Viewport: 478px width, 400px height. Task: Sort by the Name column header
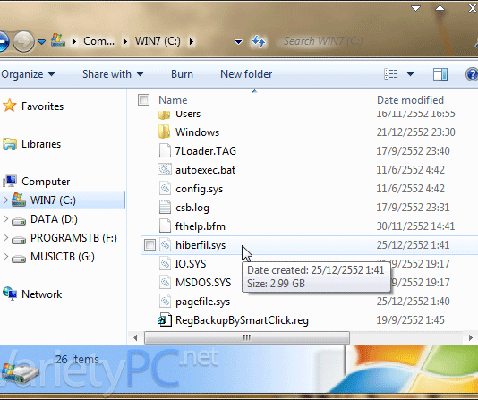[x=173, y=100]
